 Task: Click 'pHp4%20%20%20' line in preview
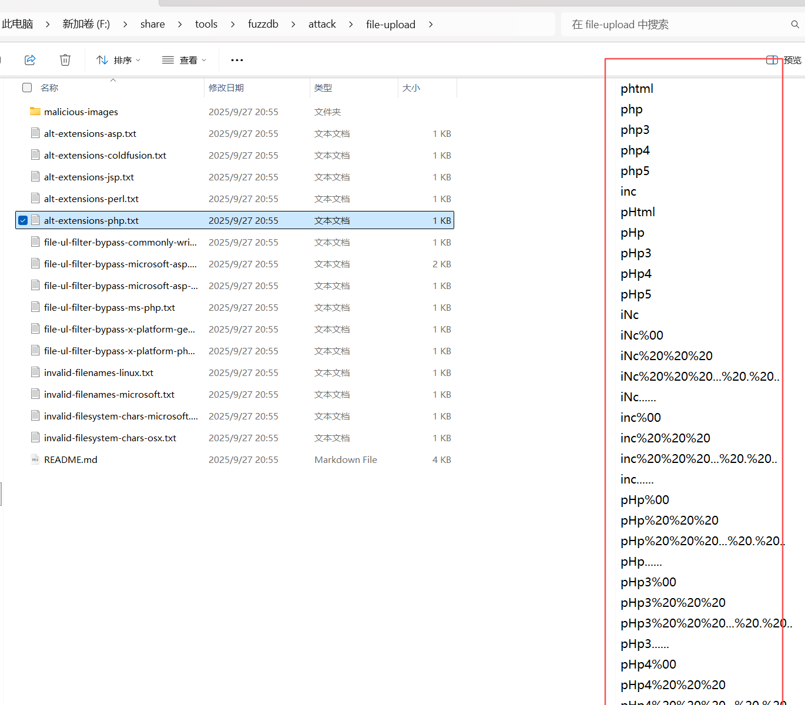pos(673,685)
